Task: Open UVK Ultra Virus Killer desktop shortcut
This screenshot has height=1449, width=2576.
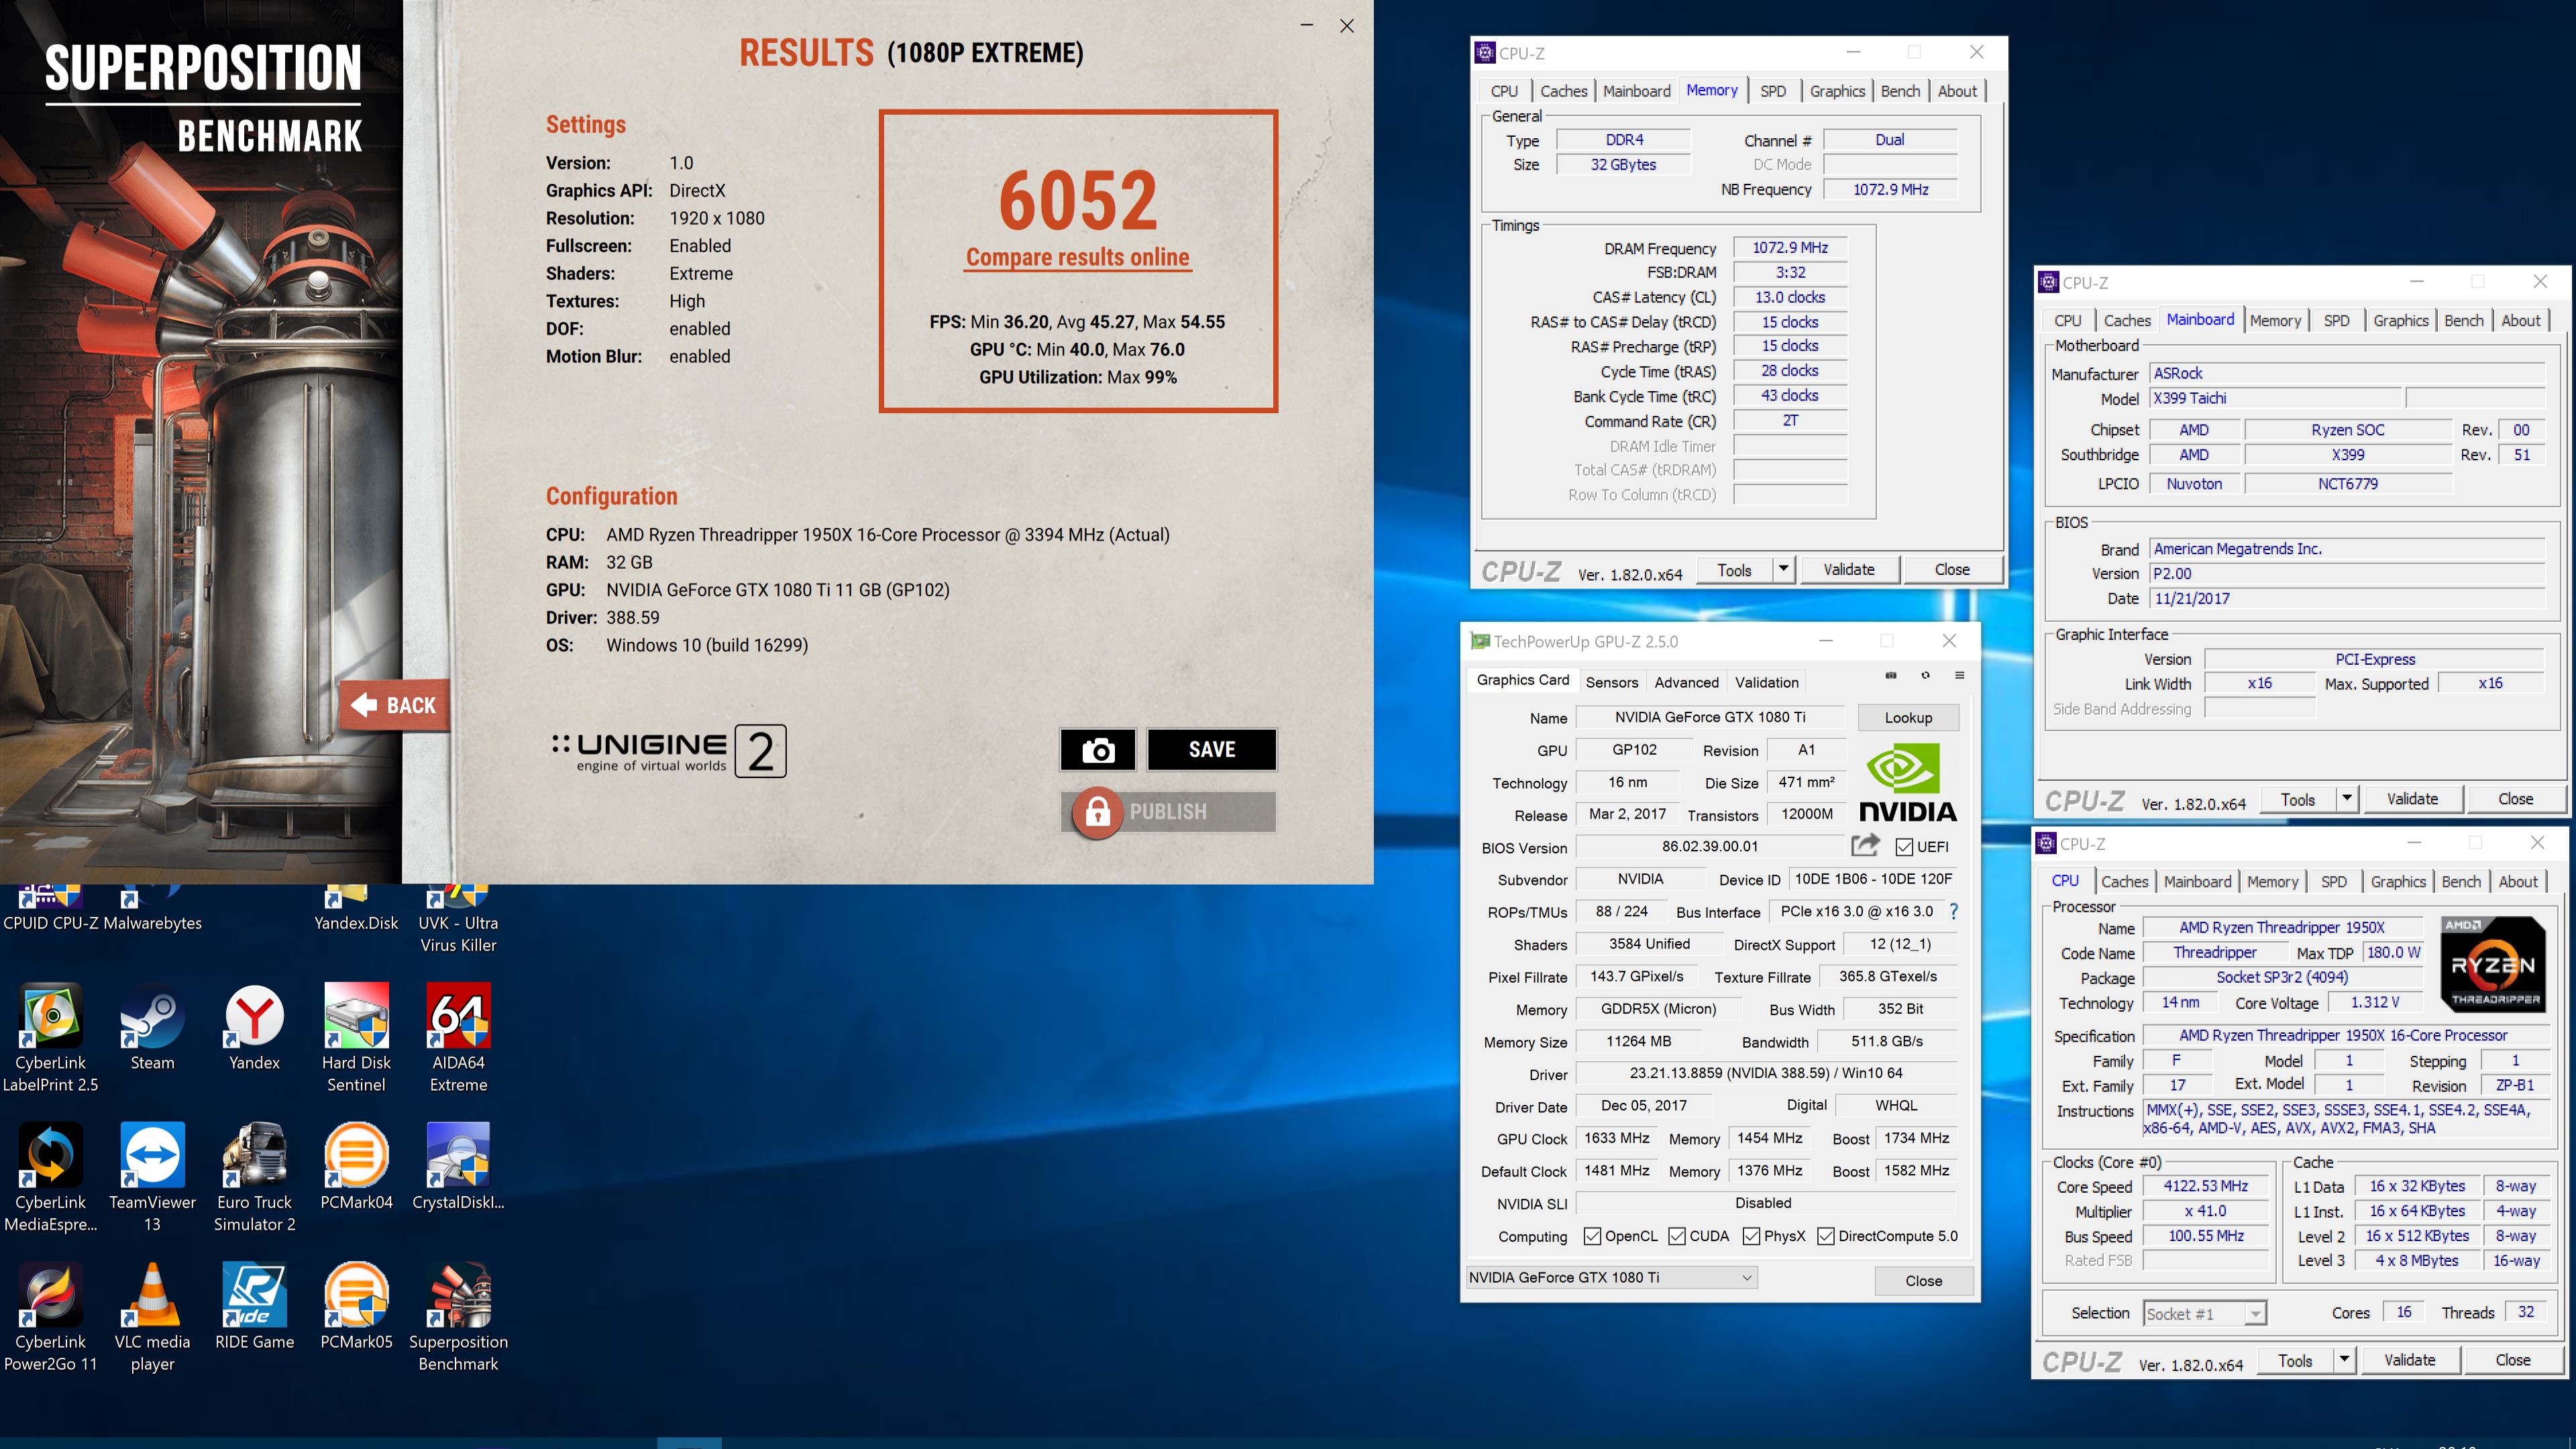Action: tap(458, 920)
